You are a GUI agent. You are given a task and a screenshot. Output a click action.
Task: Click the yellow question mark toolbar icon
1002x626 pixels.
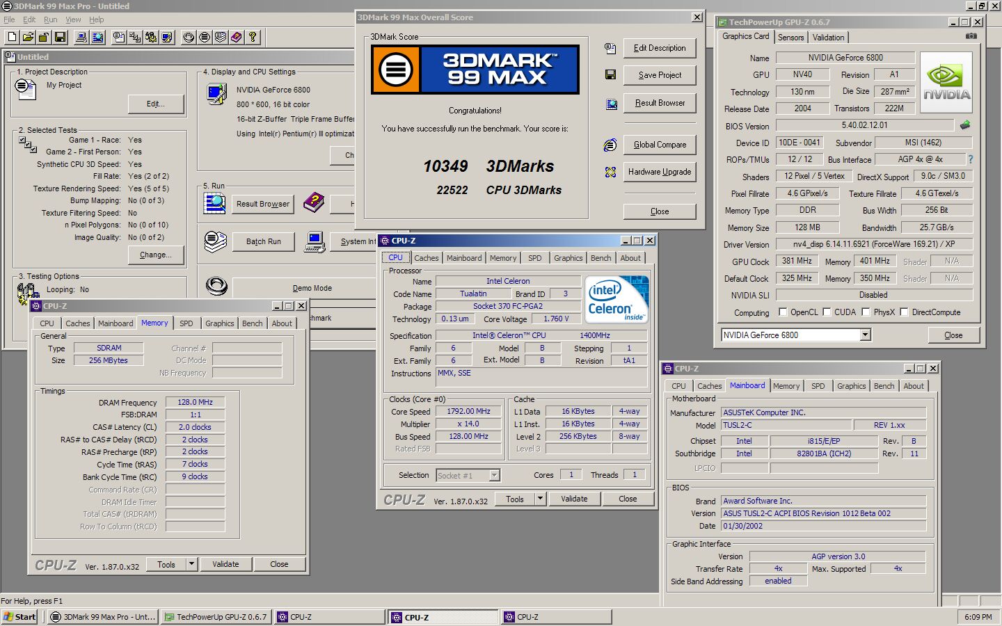point(253,37)
